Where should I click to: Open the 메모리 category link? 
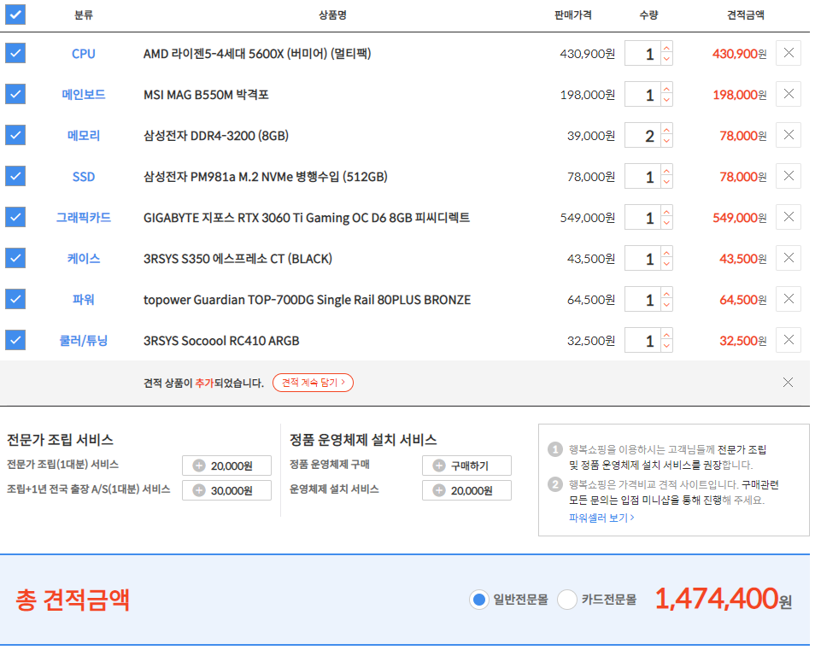(x=83, y=136)
